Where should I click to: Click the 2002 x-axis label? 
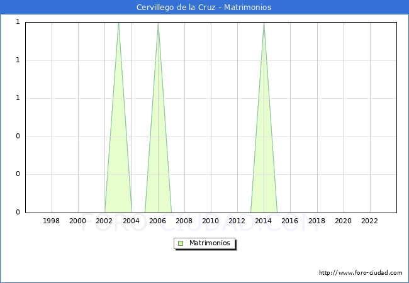(104, 221)
